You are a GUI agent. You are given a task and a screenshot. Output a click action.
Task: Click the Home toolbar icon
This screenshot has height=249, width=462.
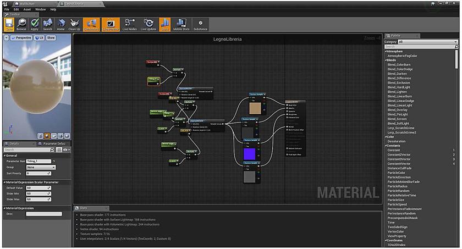click(x=61, y=23)
